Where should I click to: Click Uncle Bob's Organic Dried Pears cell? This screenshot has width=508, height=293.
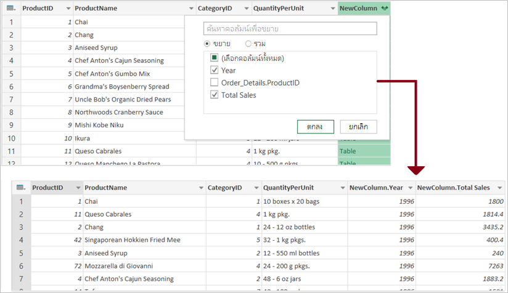point(129,99)
